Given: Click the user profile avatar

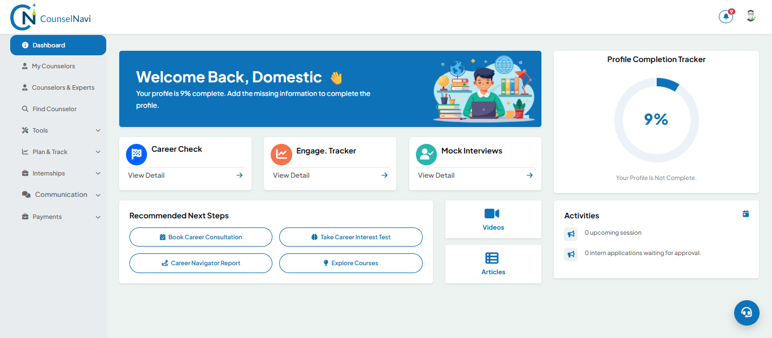Looking at the screenshot, I should pos(751,16).
